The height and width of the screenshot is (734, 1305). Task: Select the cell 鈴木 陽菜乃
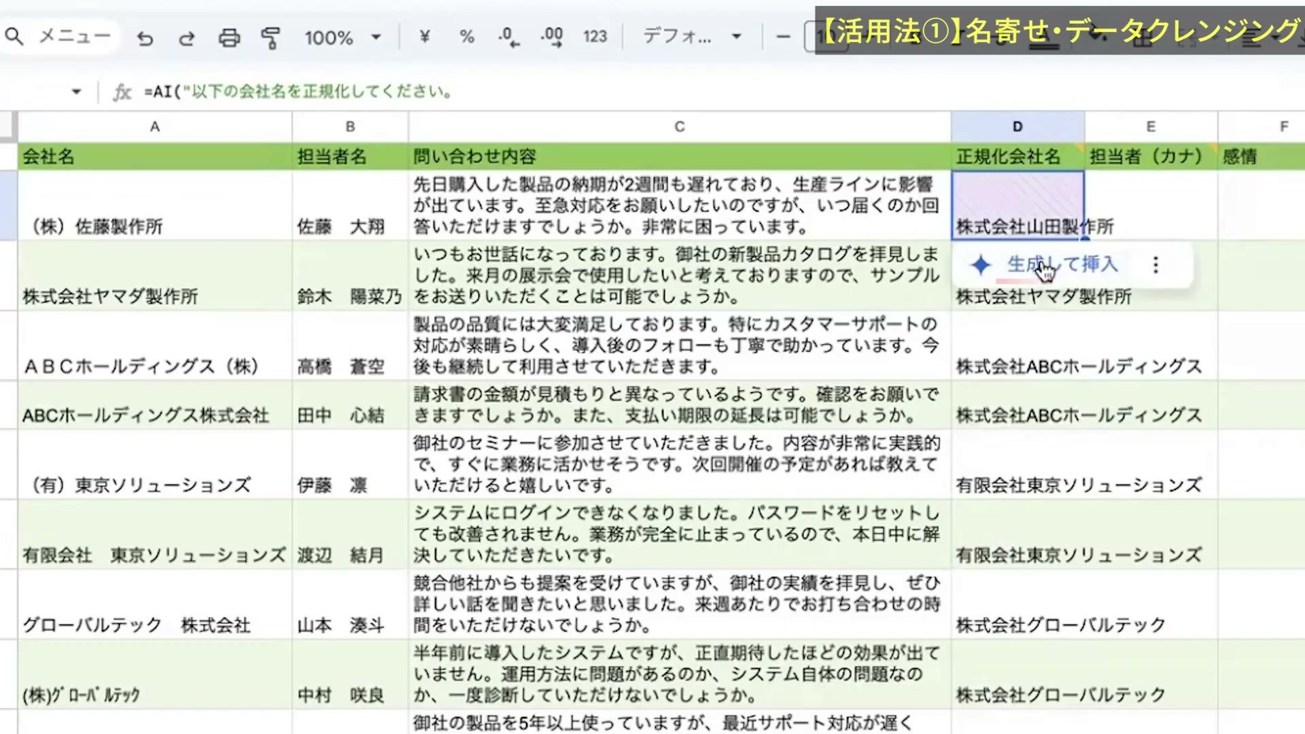(x=350, y=275)
